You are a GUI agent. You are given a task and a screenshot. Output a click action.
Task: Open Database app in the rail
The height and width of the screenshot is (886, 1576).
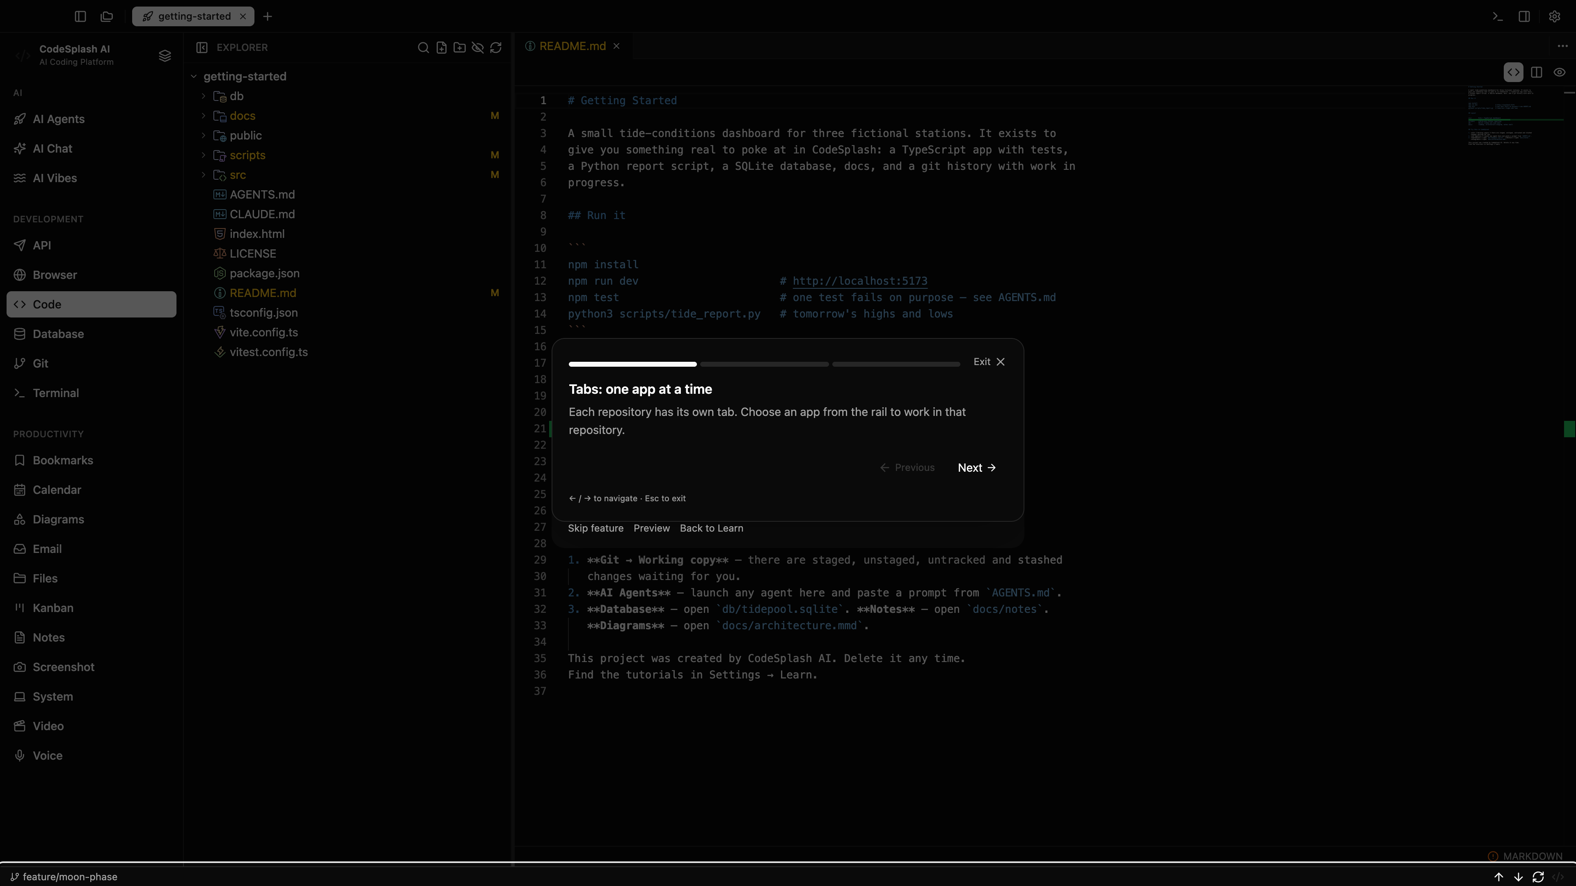pyautogui.click(x=91, y=334)
